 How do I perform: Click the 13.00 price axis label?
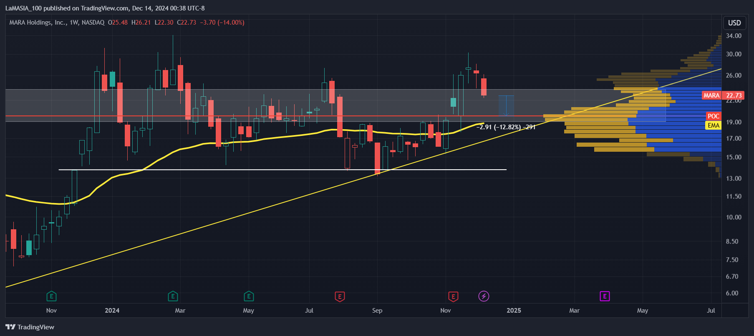pyautogui.click(x=734, y=178)
